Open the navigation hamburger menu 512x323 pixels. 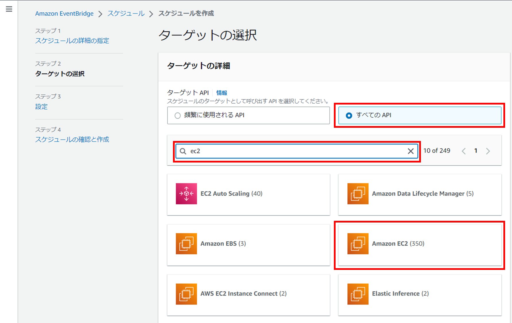pos(9,9)
